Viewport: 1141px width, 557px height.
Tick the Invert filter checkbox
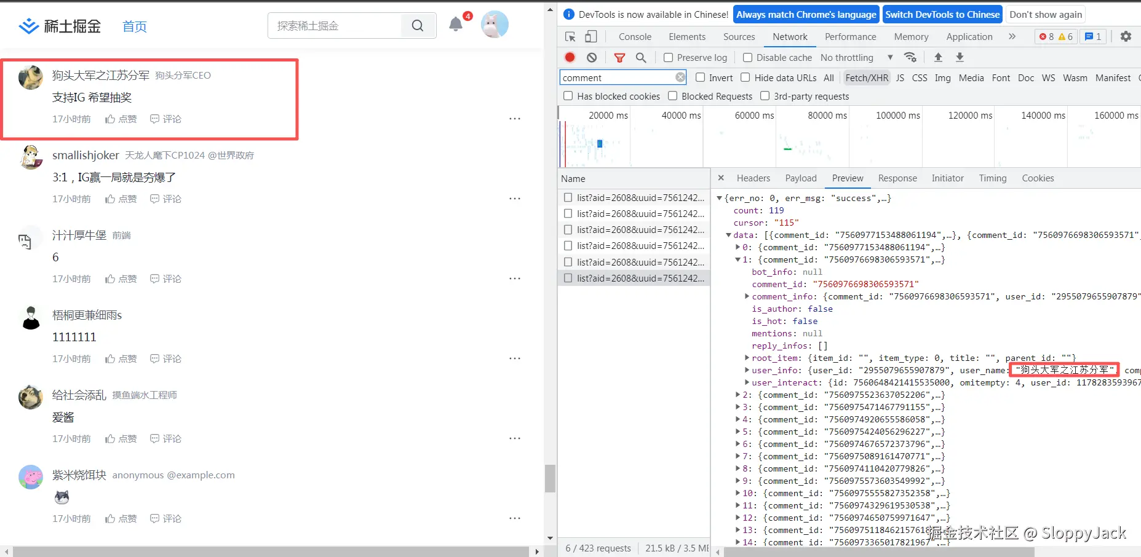pos(700,77)
